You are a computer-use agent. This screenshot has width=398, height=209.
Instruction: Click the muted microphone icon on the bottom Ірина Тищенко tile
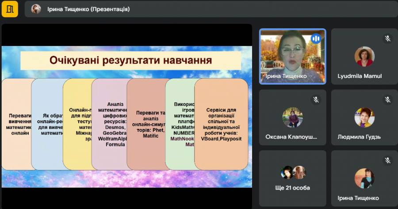pos(387,160)
